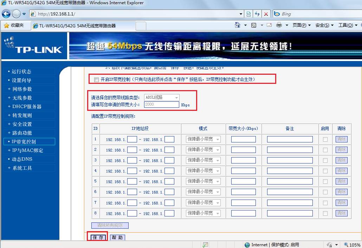Select IP带宽控制 in the sidebar
Screen dimensions: 362x248
pyautogui.click(x=29, y=141)
